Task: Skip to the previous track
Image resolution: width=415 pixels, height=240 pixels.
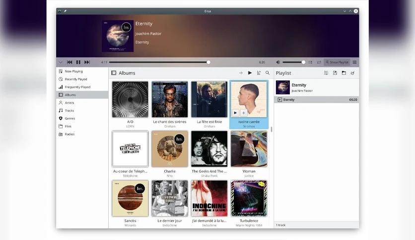Action: (69, 62)
